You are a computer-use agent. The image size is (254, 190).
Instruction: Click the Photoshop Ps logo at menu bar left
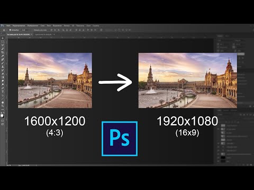2,26
